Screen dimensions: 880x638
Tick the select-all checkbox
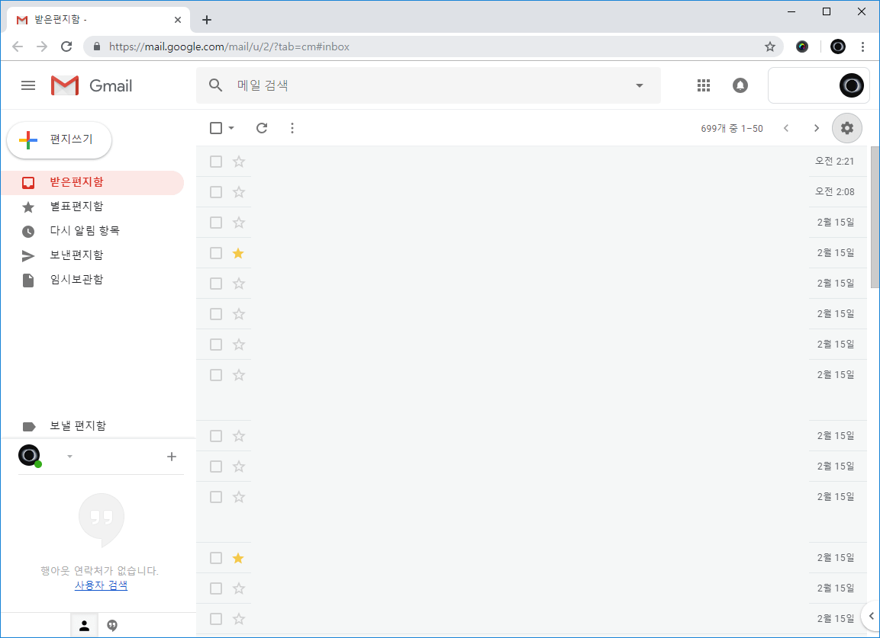click(216, 128)
